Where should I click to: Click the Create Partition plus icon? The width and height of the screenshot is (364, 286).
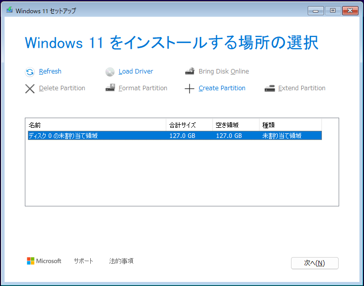coord(190,89)
